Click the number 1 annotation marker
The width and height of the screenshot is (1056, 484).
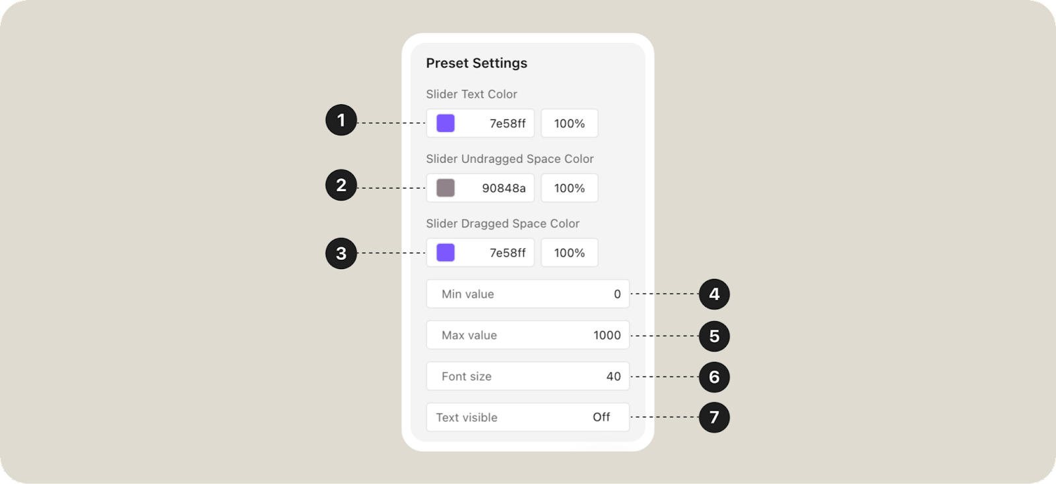click(341, 120)
